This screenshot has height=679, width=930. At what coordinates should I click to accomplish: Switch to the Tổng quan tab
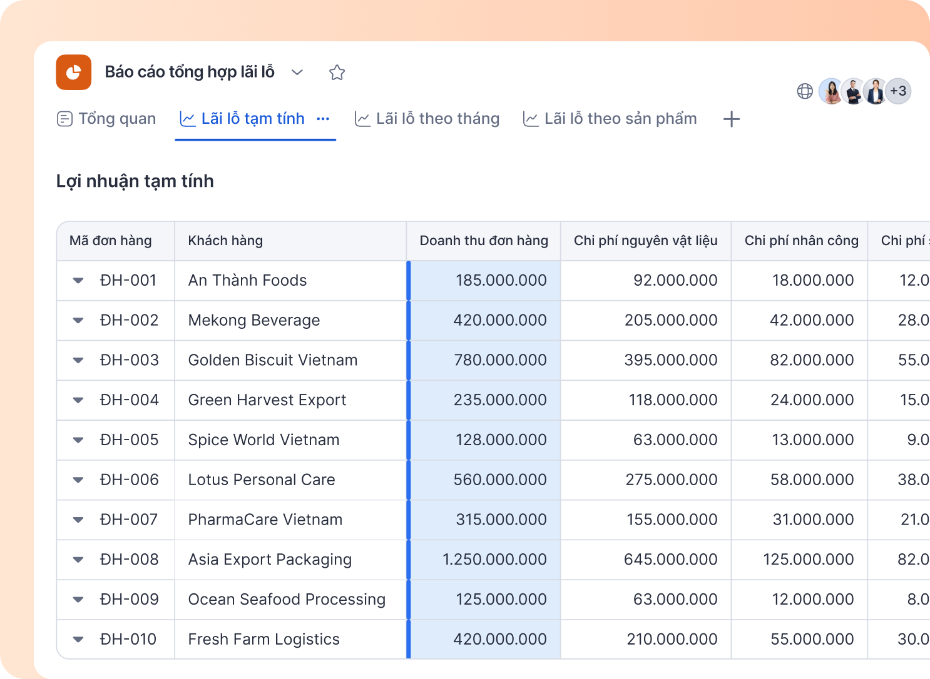point(106,119)
